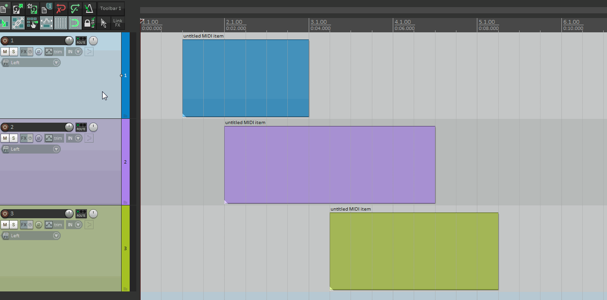Viewport: 607px width, 300px height.
Task: Open track 3 Left input dropdown
Action: [x=31, y=235]
